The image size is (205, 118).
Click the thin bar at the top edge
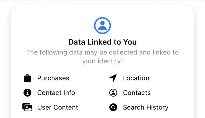point(102,1)
